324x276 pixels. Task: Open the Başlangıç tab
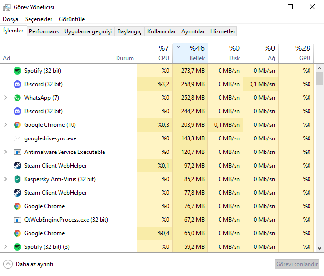tap(130, 31)
